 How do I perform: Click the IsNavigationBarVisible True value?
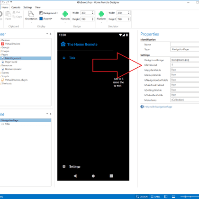coord(185,80)
